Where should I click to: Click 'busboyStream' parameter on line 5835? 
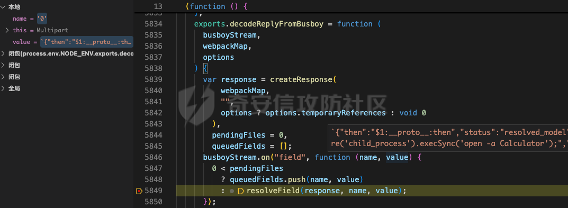pyautogui.click(x=230, y=35)
